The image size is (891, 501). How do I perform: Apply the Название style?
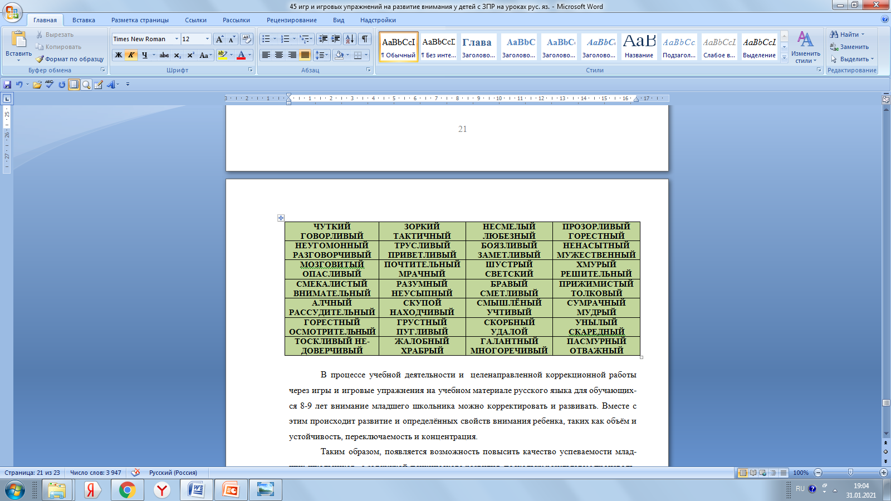(639, 47)
